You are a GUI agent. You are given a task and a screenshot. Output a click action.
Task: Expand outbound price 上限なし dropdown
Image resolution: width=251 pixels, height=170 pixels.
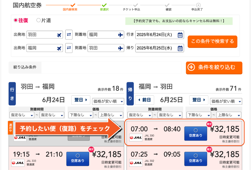click(x=110, y=115)
